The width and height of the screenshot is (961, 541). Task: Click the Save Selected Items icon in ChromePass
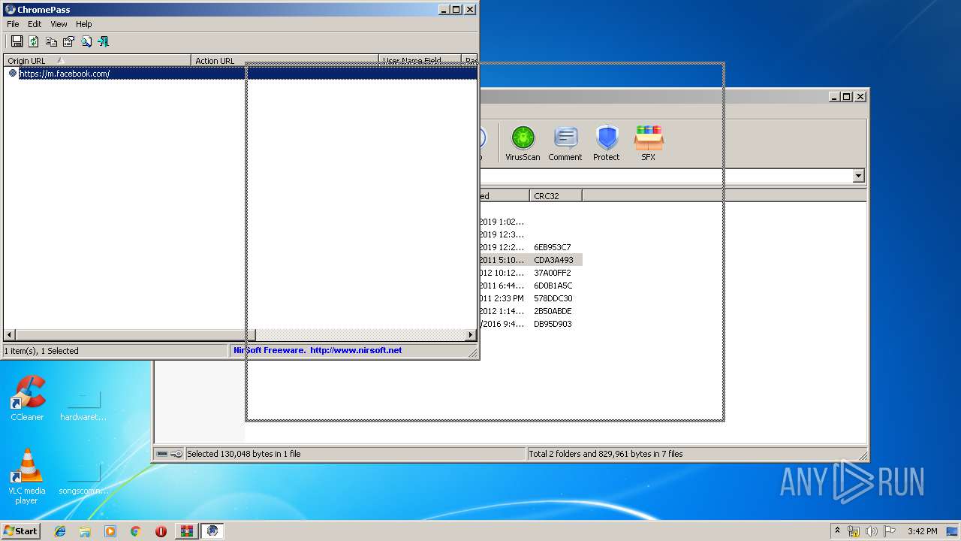tap(17, 41)
